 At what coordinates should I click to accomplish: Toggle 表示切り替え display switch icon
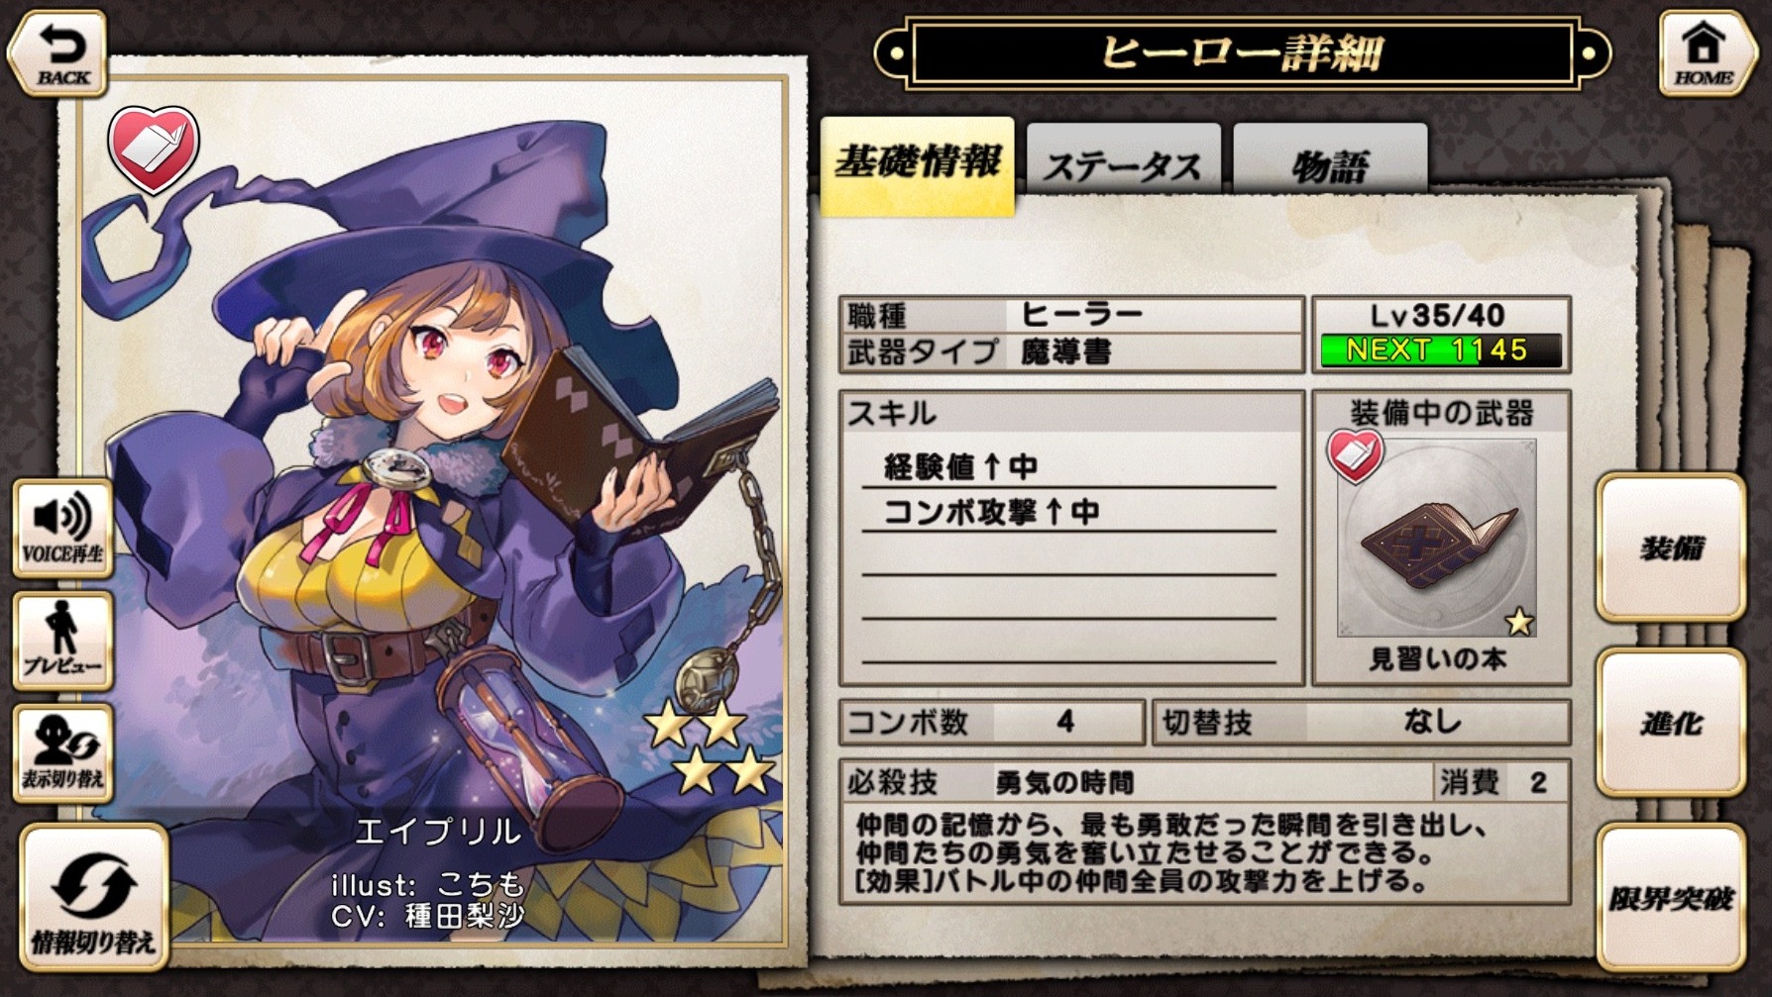point(62,753)
